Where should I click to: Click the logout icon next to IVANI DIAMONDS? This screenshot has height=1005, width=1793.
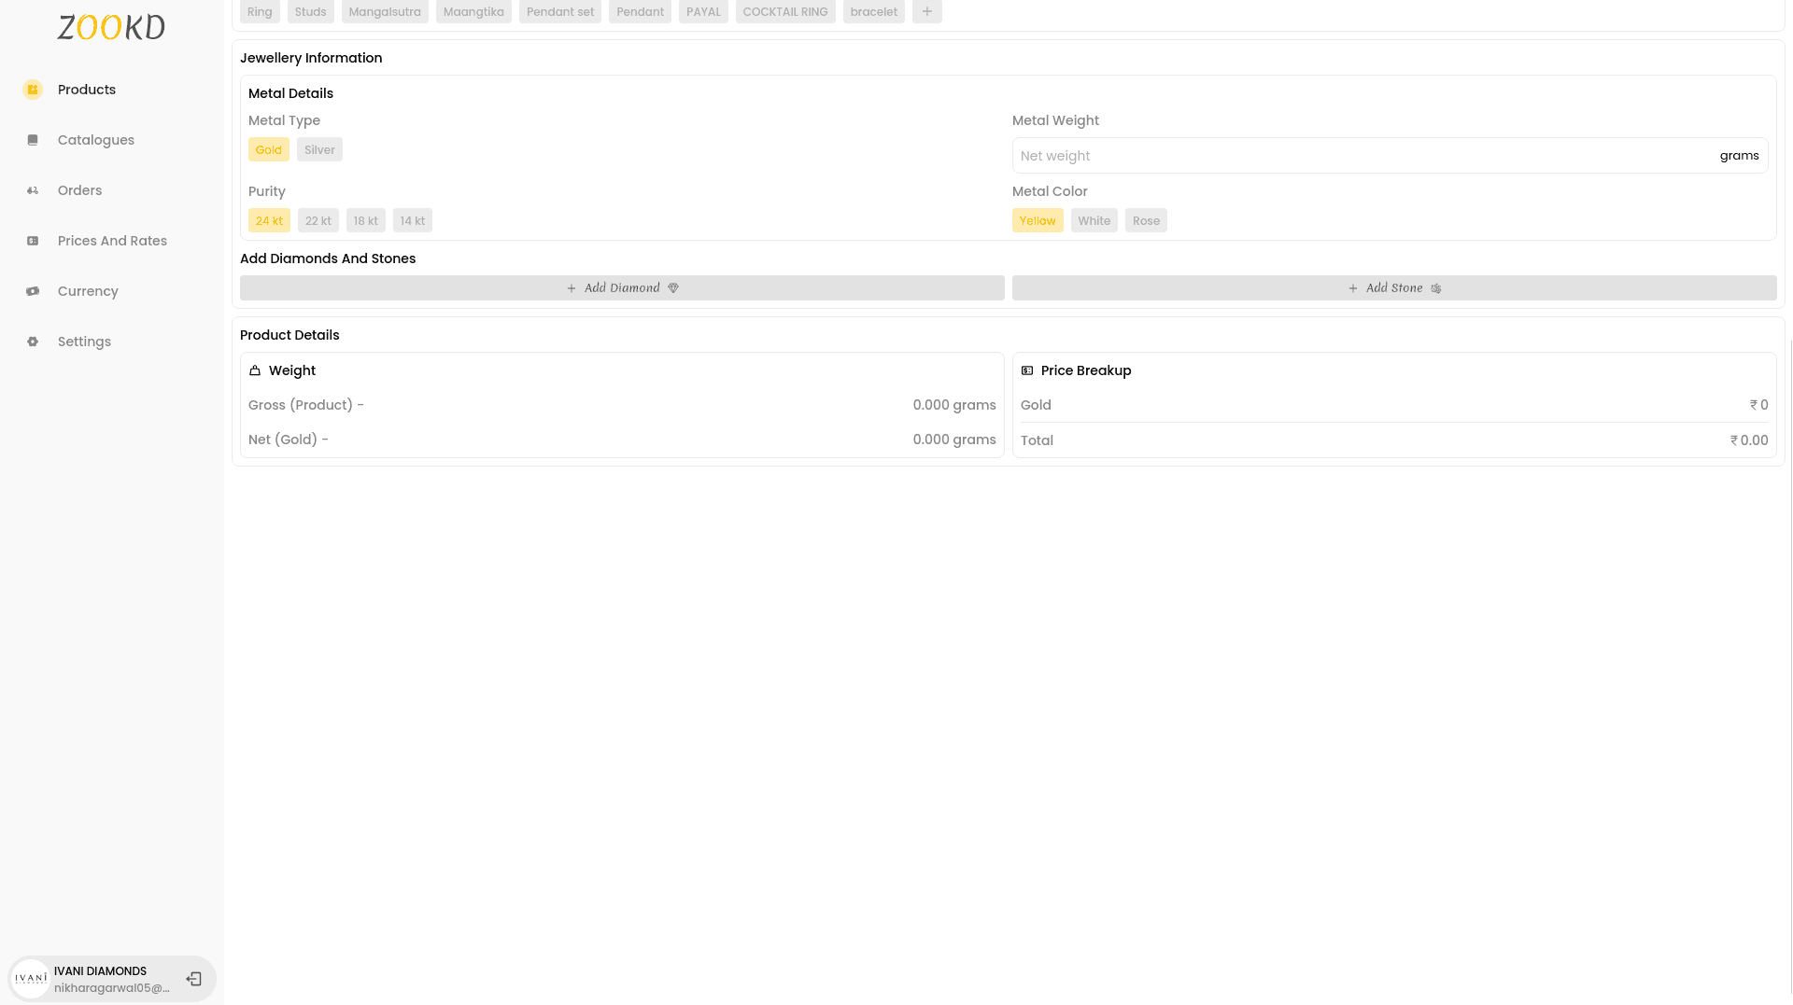pos(193,978)
